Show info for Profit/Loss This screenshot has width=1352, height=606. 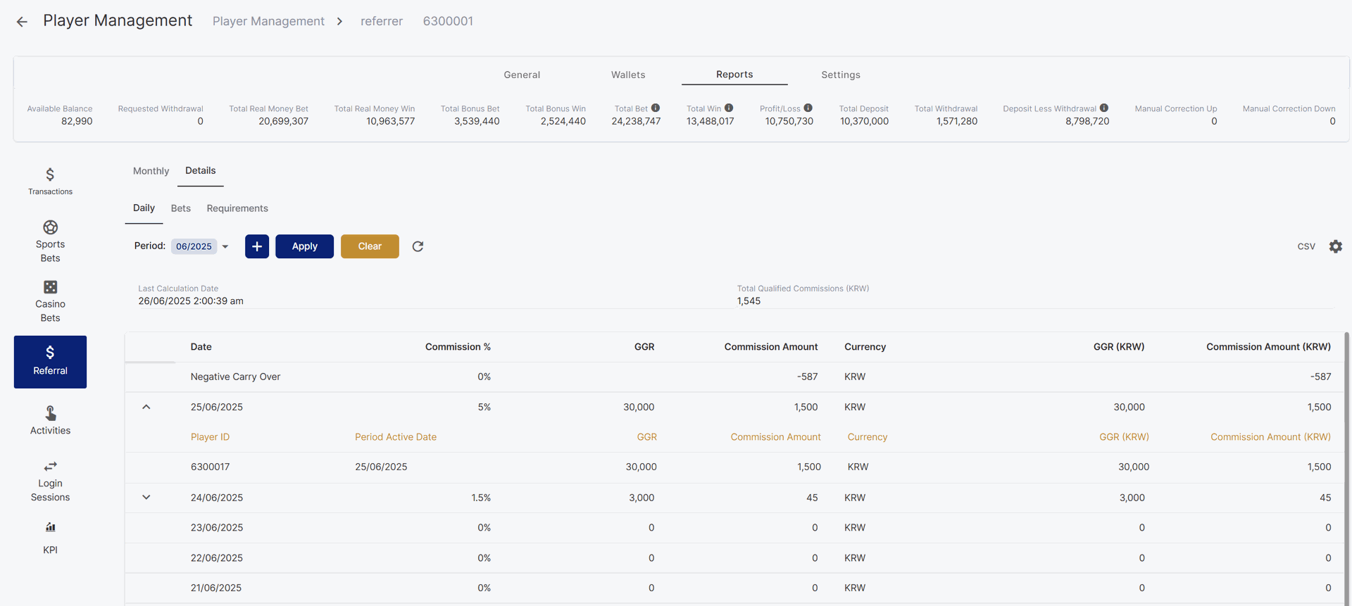tap(808, 108)
